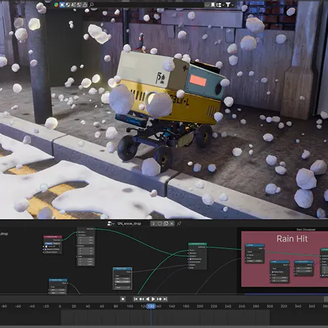This screenshot has width=328, height=328.
Task: Click the bookmark icon in top header
Action: (x=213, y=5)
